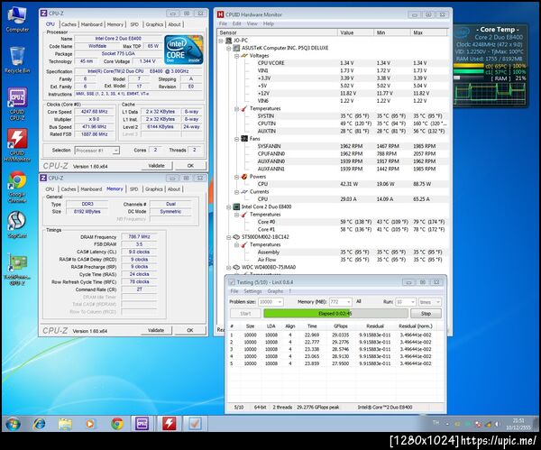Click the system tray clock

(518, 424)
